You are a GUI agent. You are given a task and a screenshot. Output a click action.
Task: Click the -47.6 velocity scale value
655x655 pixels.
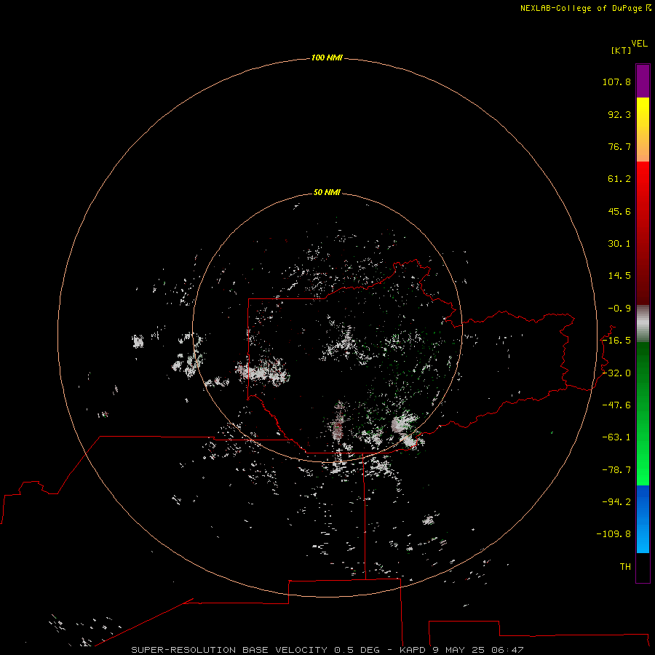(x=616, y=405)
